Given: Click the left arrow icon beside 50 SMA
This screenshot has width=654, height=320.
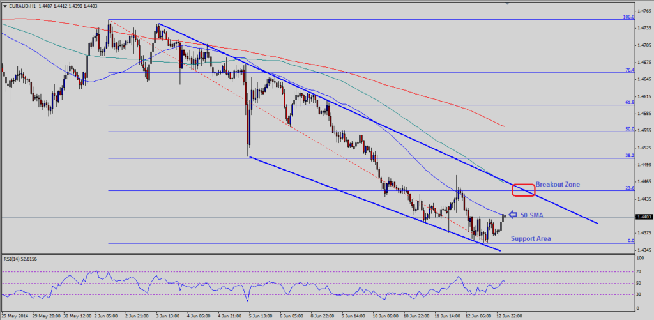Looking at the screenshot, I should click(513, 215).
